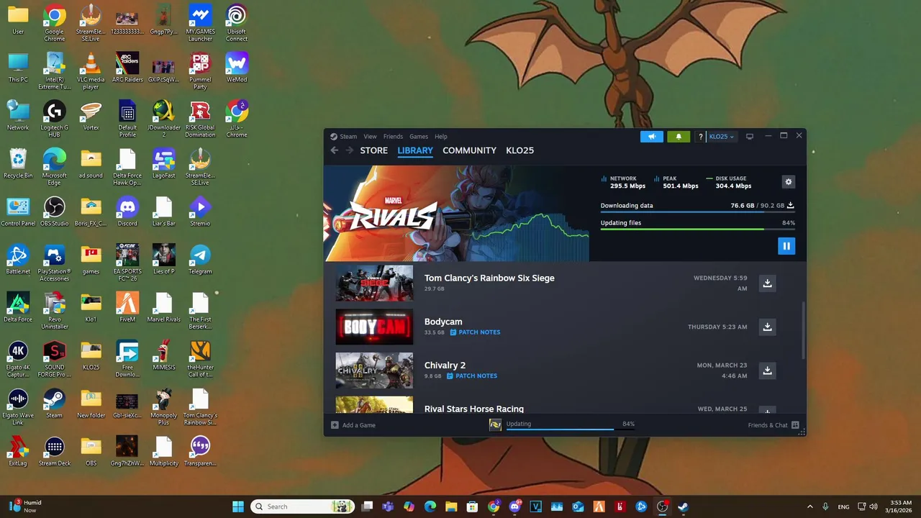
Task: Select Google Chrome desktop shortcut
Action: coord(54,23)
